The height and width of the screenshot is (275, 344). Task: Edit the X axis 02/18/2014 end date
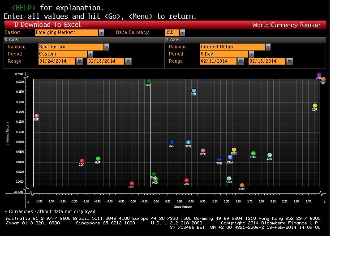tap(106, 61)
